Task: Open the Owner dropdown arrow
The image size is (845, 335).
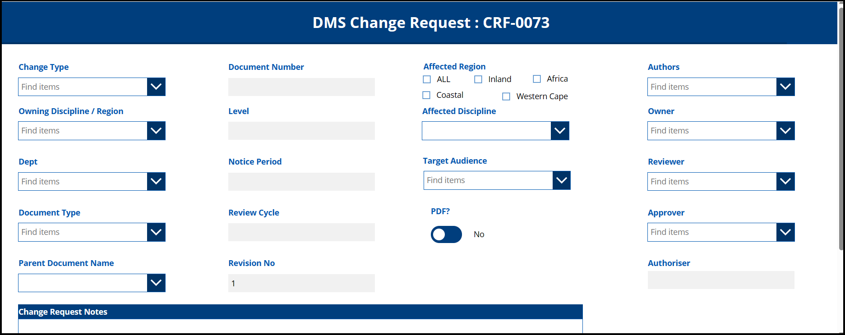Action: pos(785,131)
